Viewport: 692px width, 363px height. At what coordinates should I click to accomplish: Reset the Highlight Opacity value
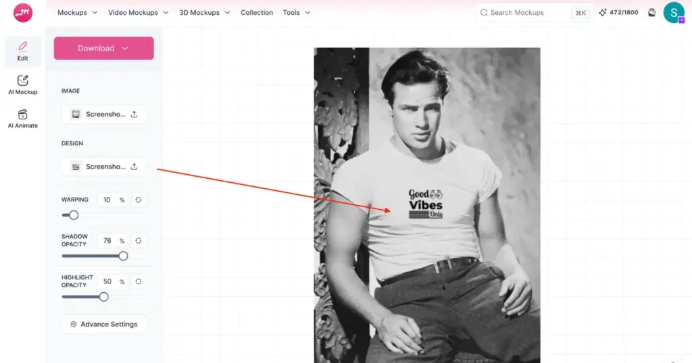[138, 281]
